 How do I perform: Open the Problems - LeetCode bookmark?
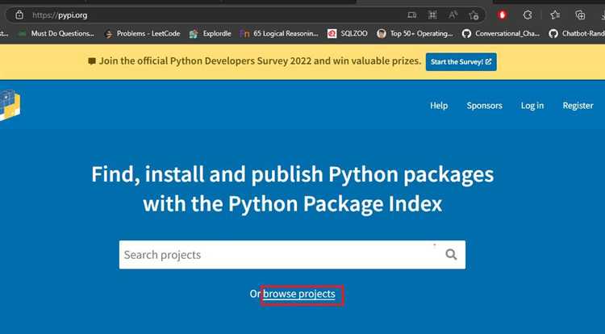click(x=142, y=34)
